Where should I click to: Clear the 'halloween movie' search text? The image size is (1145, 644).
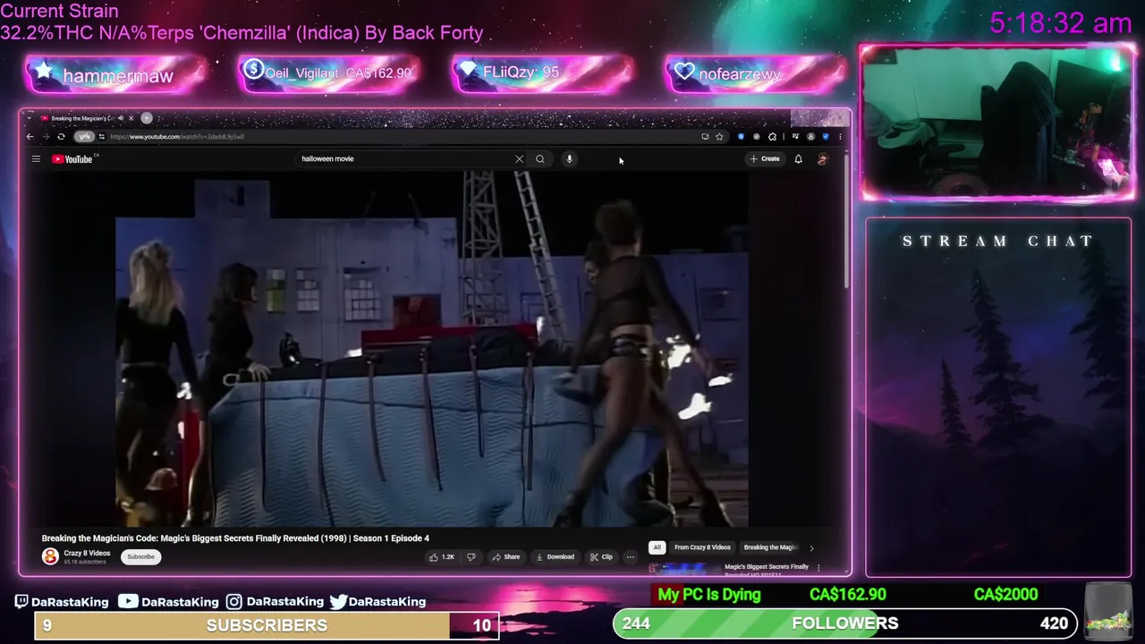tap(519, 159)
